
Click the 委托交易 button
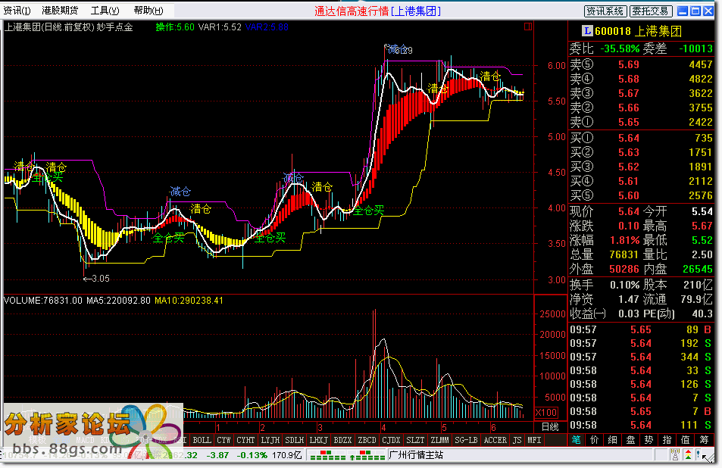coord(651,11)
